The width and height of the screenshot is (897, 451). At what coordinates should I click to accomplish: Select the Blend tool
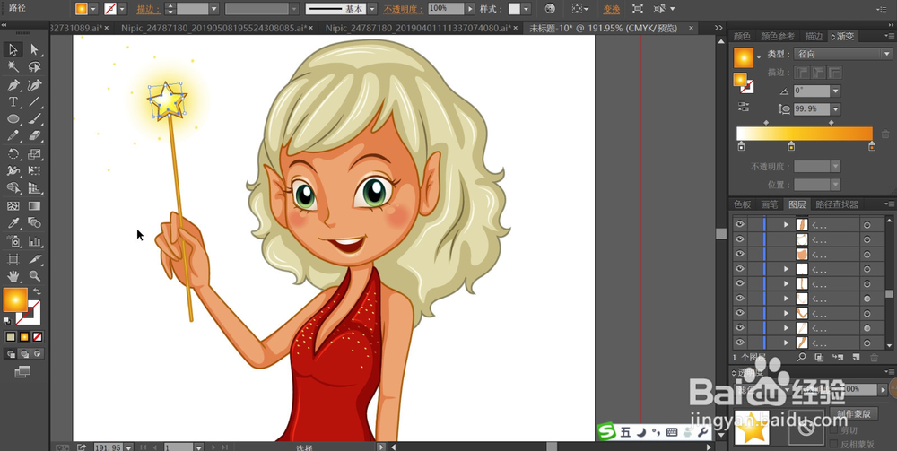click(x=34, y=223)
